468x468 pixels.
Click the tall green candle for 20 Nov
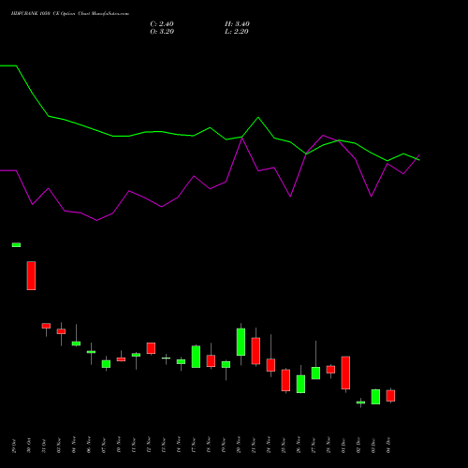[241, 342]
